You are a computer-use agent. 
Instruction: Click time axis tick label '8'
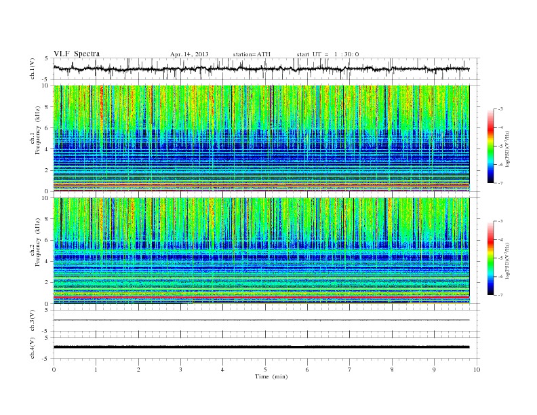(392, 370)
